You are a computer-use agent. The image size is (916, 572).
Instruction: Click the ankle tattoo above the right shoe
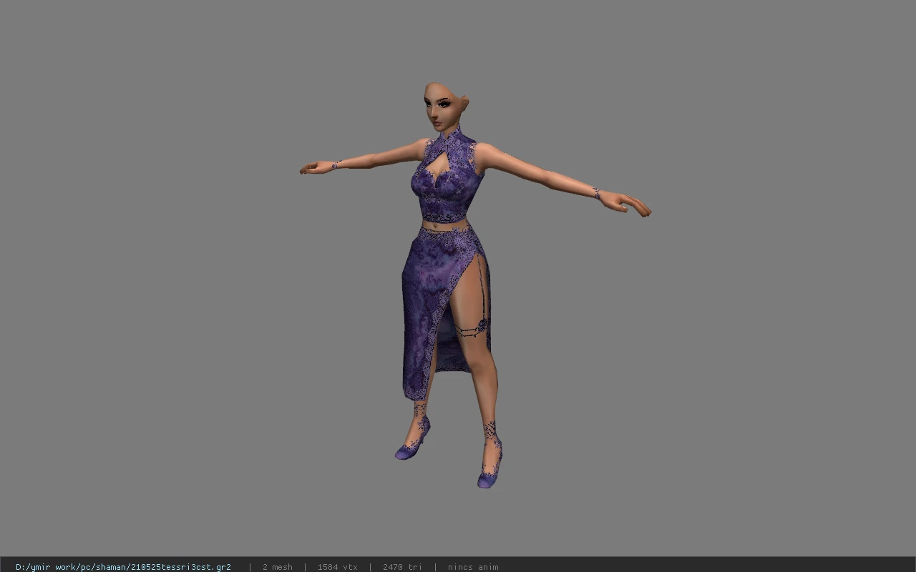pos(491,431)
